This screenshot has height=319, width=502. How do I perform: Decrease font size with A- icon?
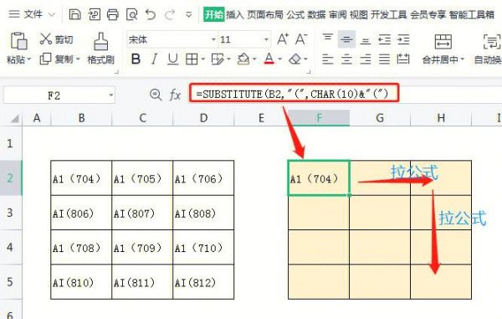pos(301,39)
